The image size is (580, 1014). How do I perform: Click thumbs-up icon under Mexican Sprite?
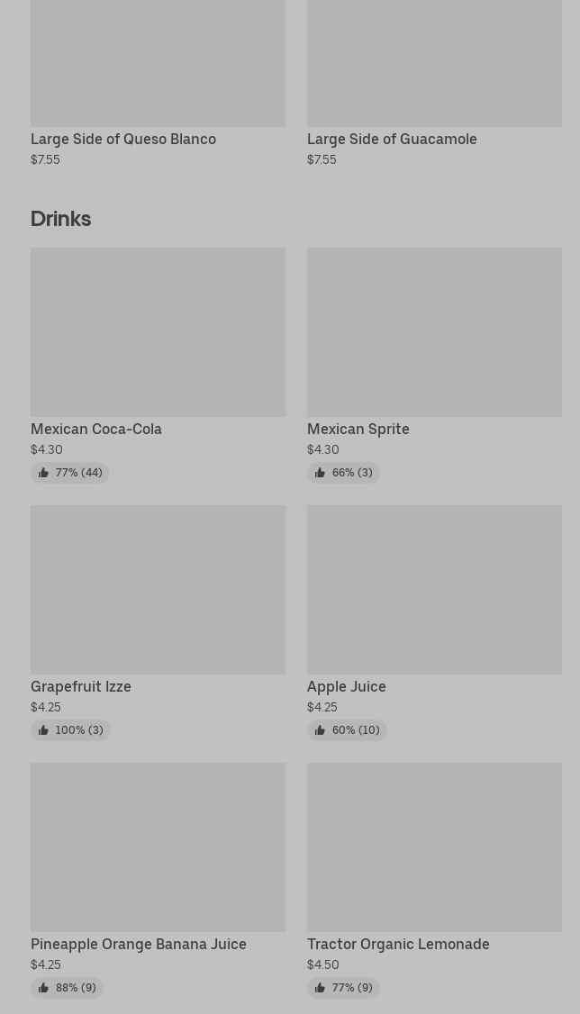coord(320,473)
